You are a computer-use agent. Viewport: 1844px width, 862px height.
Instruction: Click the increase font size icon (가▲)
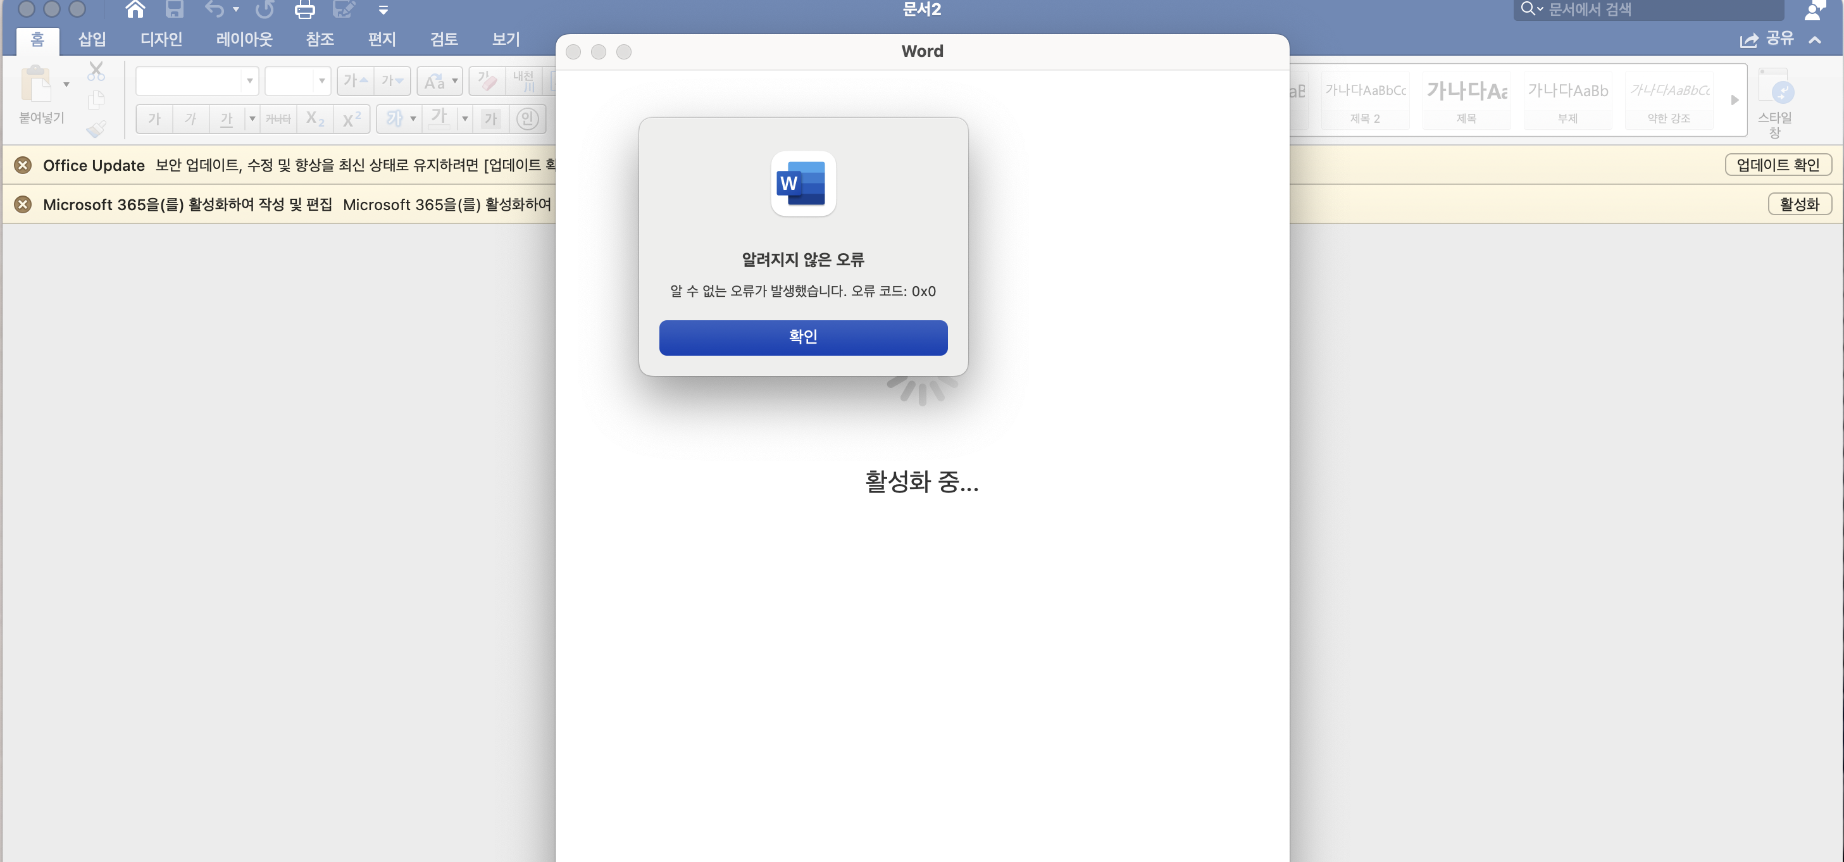click(x=356, y=81)
